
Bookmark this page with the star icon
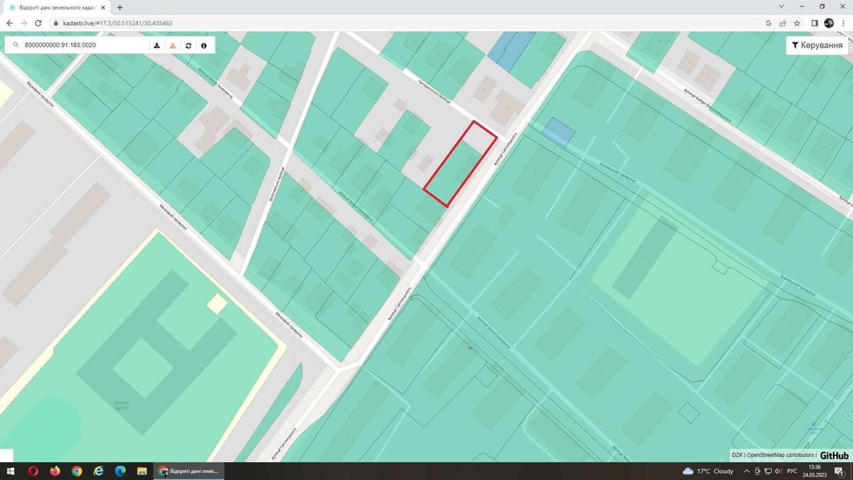pyautogui.click(x=797, y=23)
